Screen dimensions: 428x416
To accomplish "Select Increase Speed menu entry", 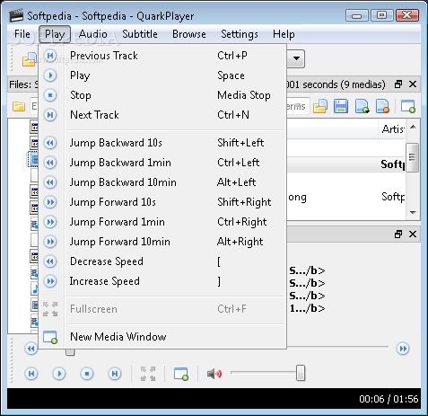I will (x=162, y=281).
